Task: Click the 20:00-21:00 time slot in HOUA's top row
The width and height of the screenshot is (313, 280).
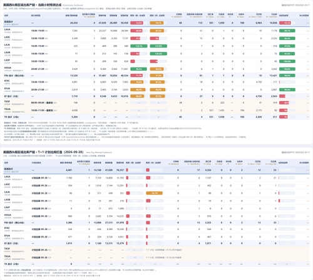Action: coord(38,69)
